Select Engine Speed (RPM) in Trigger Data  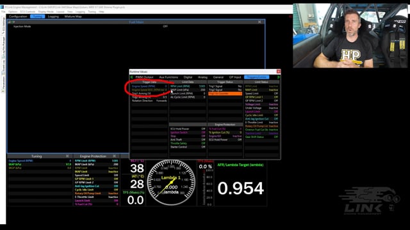pyautogui.click(x=149, y=86)
